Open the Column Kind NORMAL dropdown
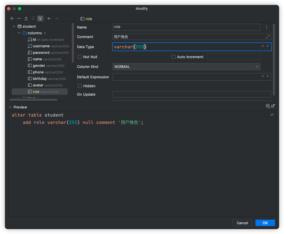This screenshot has height=234, width=284. [x=186, y=67]
